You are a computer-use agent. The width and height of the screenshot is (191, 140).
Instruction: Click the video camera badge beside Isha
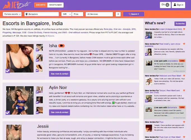(x=62, y=46)
